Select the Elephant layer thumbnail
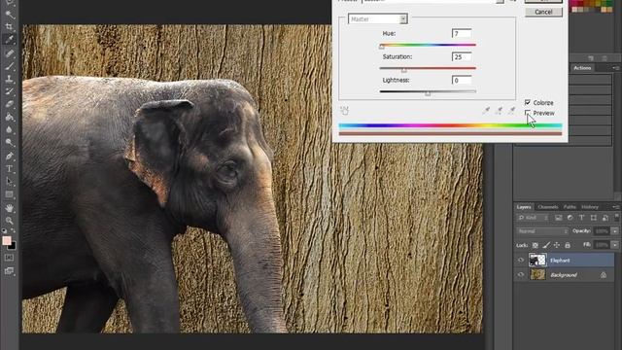Image resolution: width=622 pixels, height=350 pixels. coord(537,260)
